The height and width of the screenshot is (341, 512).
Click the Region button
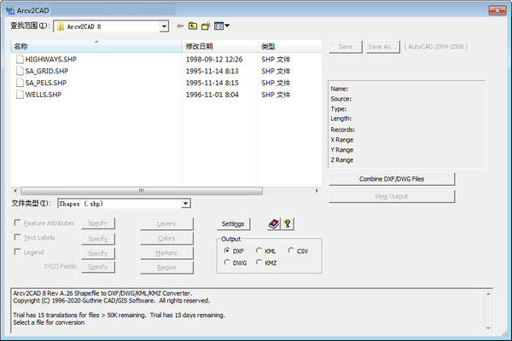[x=166, y=268]
